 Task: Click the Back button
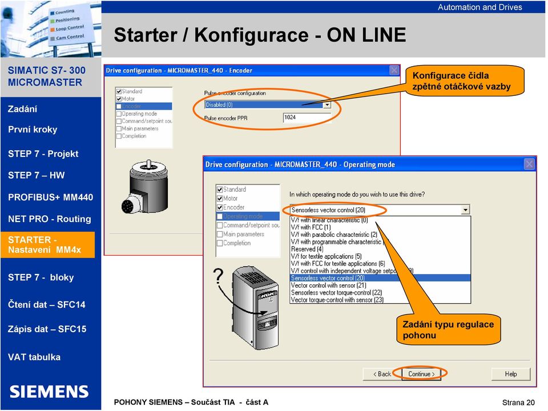tap(382, 374)
